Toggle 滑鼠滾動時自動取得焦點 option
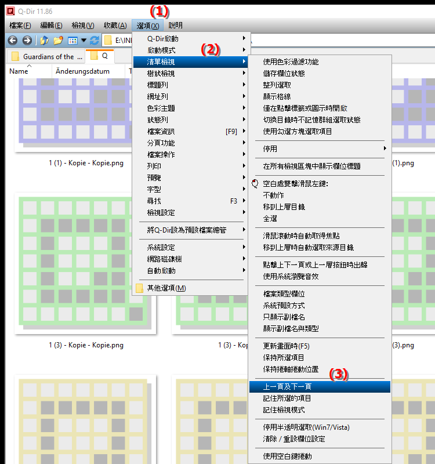This screenshot has height=464, width=435. coord(320,236)
